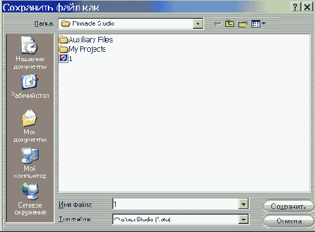Select the My Projects folder

(82, 49)
